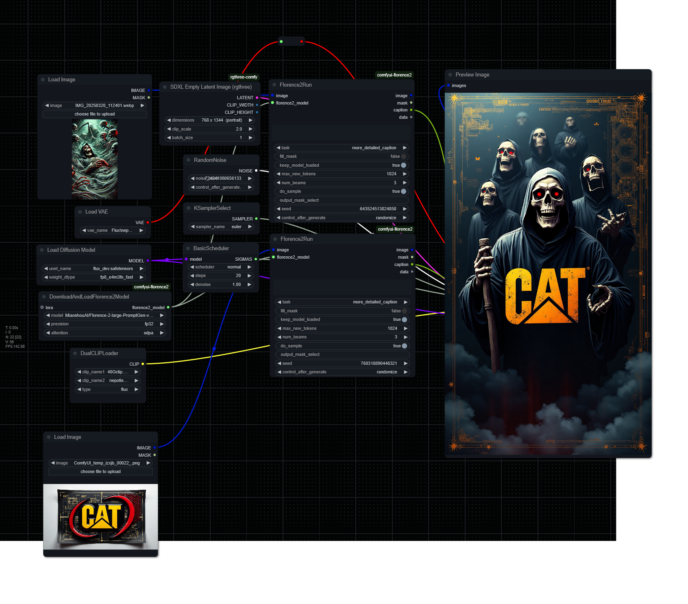Screen dimensions: 688x604
Task: Collapse the DualCLIPLoader node via its title dot
Action: (75, 353)
